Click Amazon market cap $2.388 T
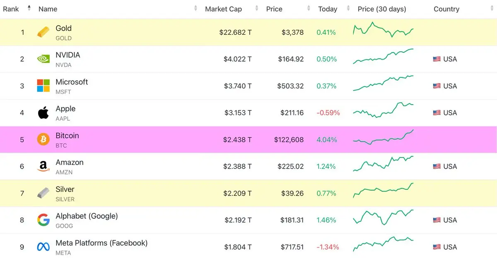The image size is (497, 258). pos(237,167)
